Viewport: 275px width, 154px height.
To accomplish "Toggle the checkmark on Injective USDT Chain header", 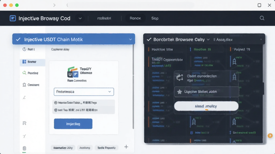I will click(18, 40).
